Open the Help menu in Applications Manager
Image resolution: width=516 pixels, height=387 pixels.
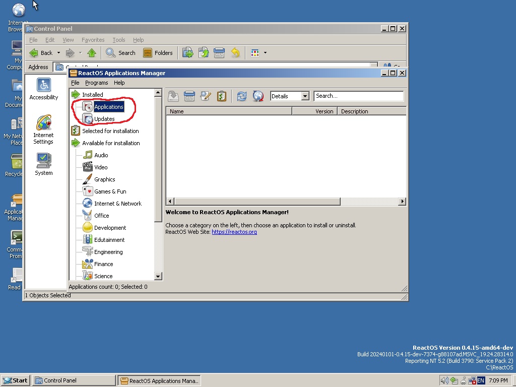(119, 83)
